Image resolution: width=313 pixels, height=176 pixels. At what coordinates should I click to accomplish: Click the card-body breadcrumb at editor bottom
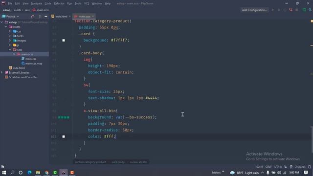click(118, 162)
